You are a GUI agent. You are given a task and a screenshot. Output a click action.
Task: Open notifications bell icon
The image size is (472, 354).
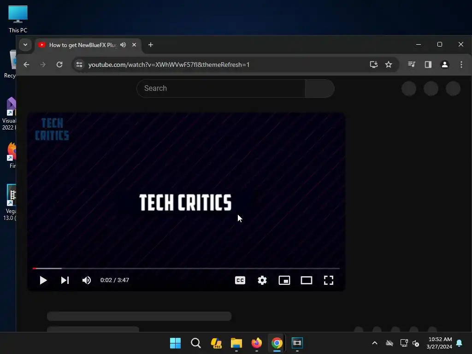tap(460, 343)
